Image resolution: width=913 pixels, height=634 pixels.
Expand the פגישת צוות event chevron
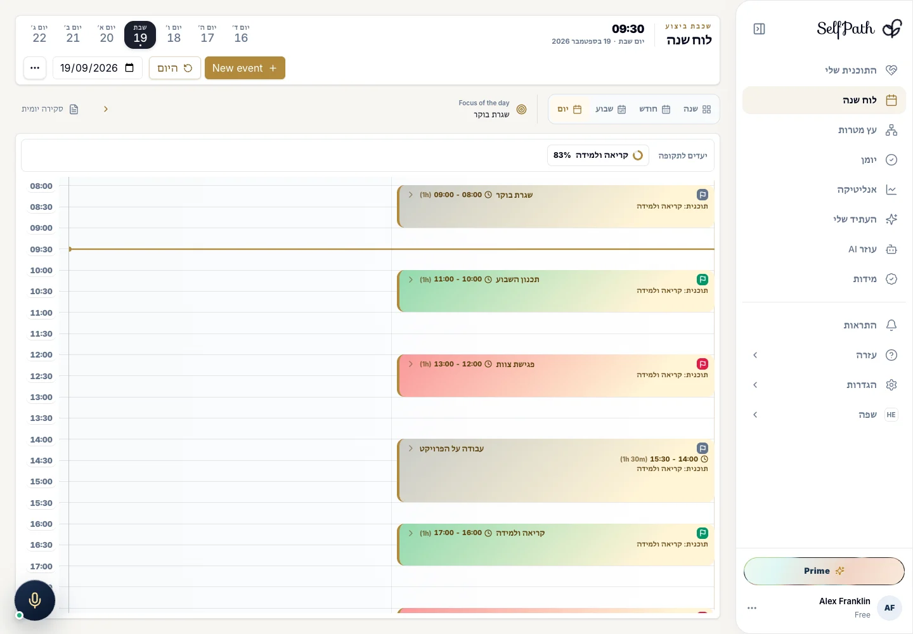tap(411, 364)
